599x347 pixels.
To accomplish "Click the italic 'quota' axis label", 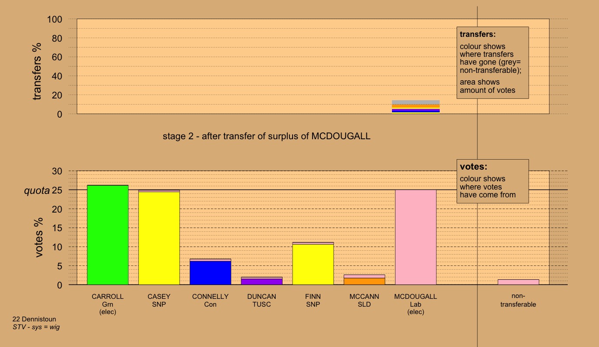I will click(x=37, y=190).
